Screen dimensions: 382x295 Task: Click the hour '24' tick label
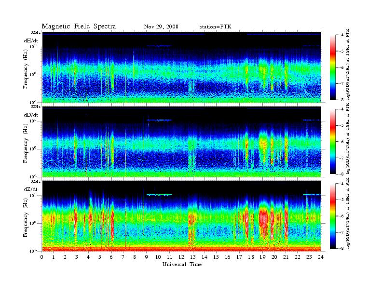click(x=321, y=257)
